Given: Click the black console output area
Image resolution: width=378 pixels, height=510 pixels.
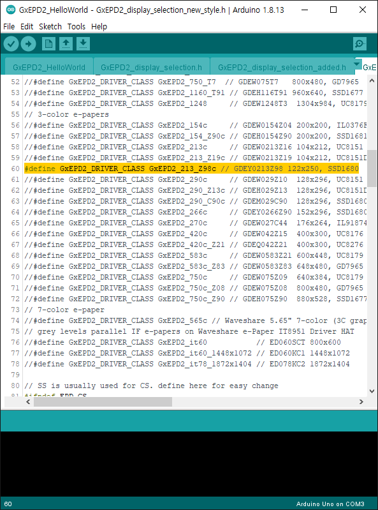Looking at the screenshot, I should (x=189, y=464).
